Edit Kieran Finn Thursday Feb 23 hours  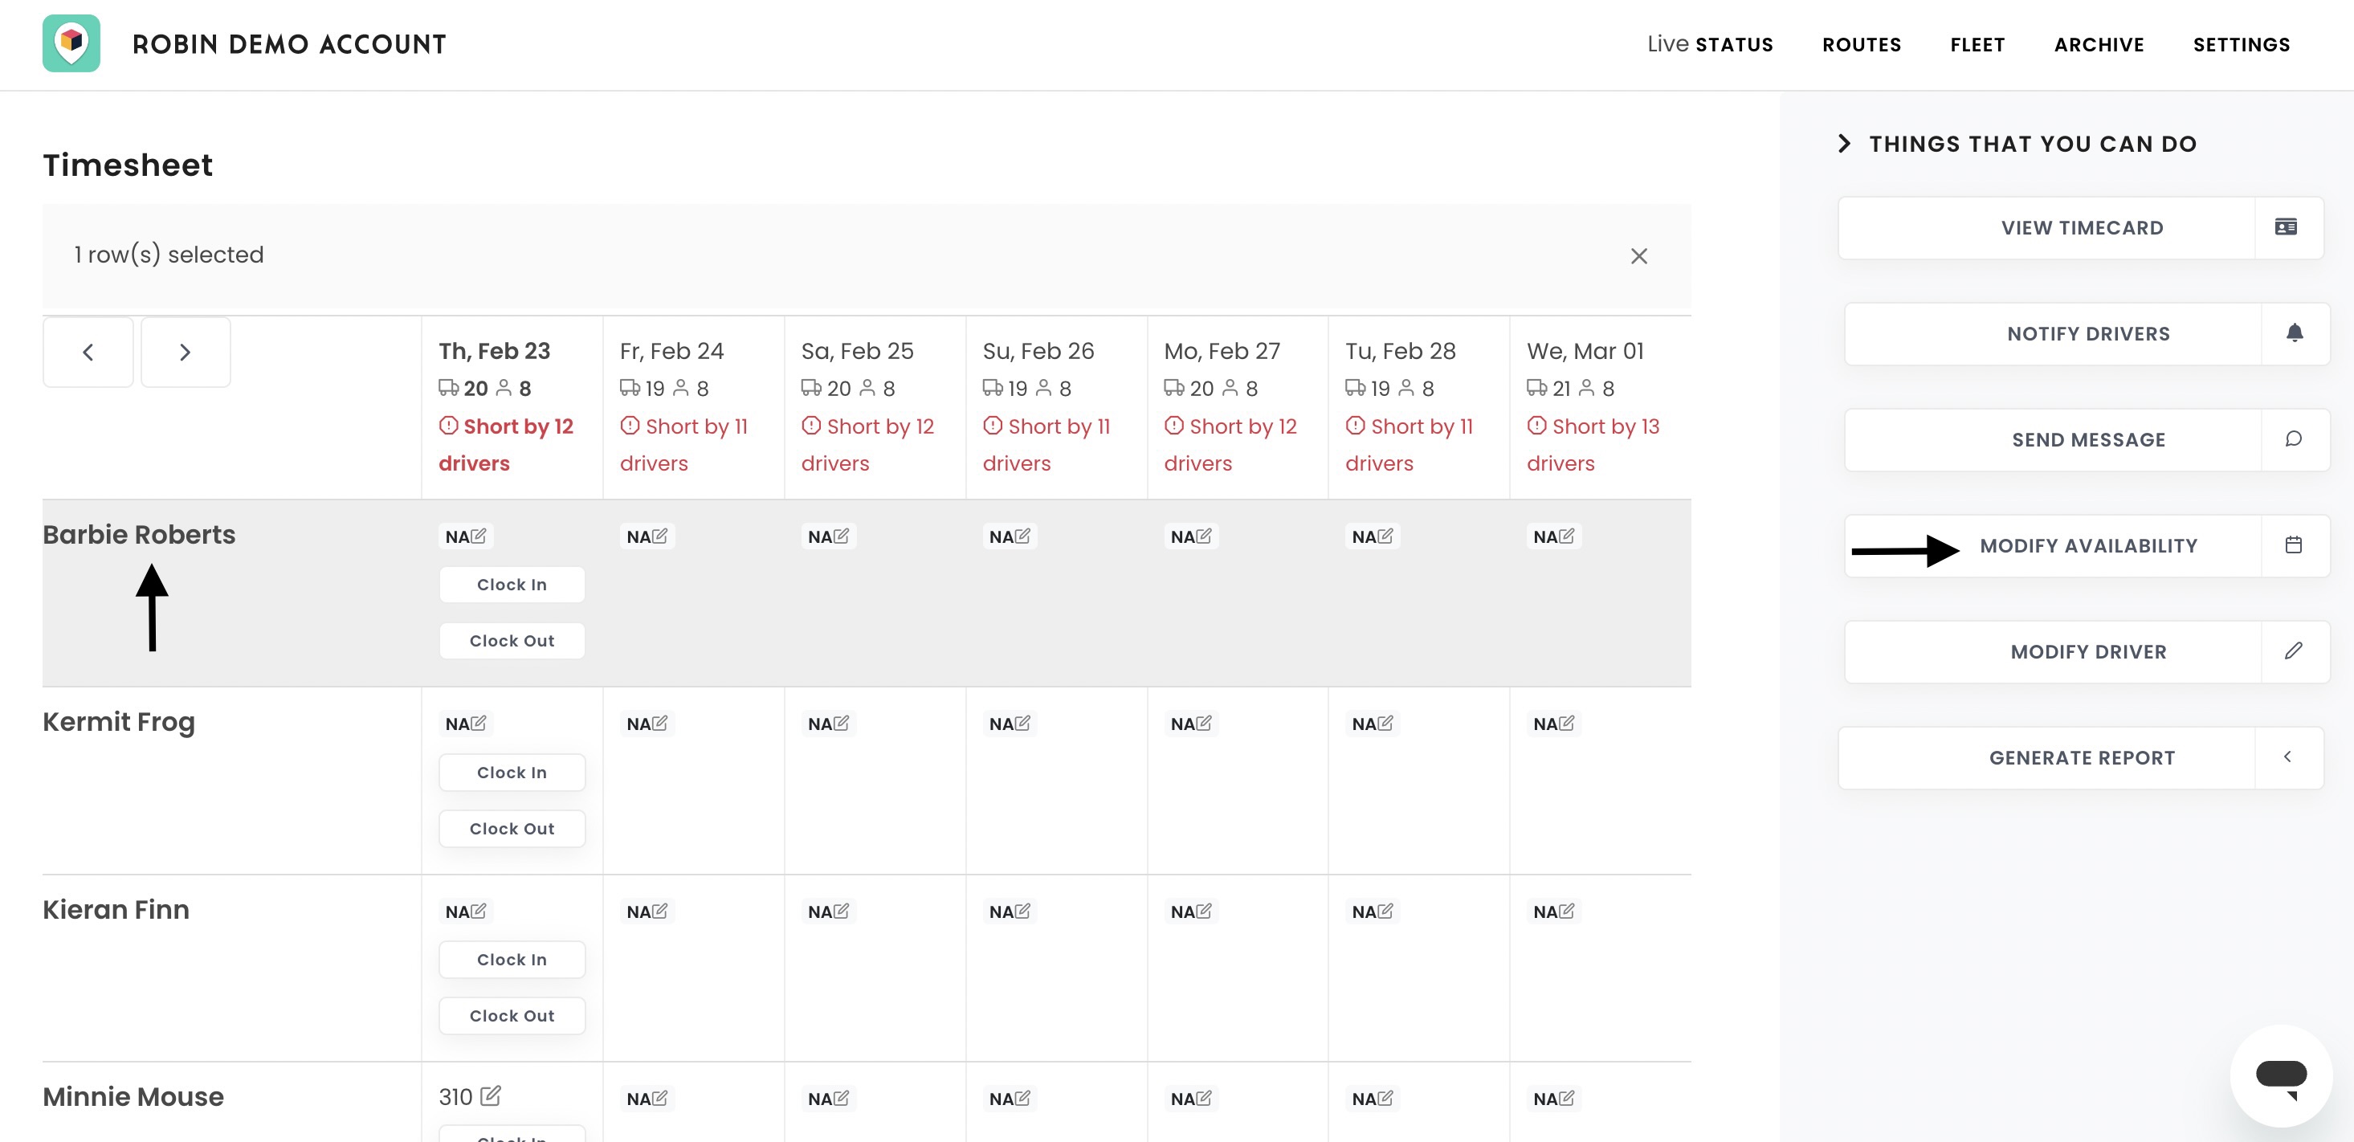click(x=478, y=911)
